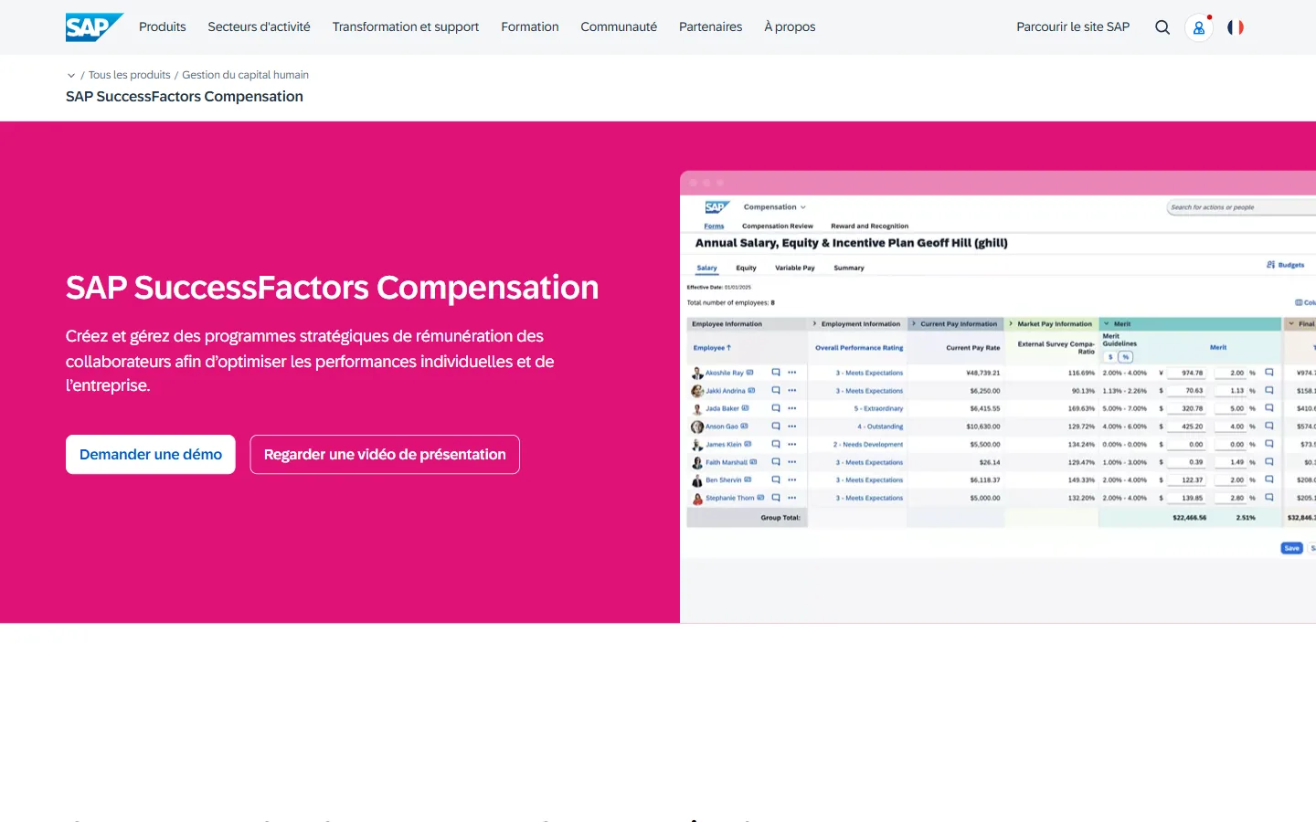Click the paragraph starting Créez et gérez
Viewport: 1316px width, 822px height.
pos(310,361)
